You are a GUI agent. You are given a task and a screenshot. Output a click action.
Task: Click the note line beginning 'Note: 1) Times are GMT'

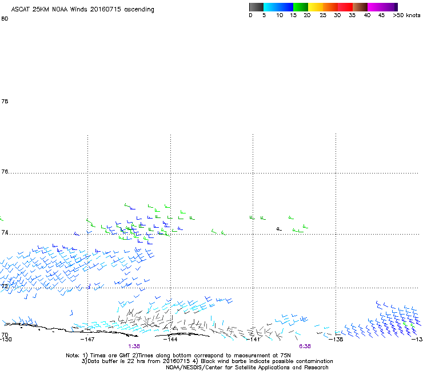[178, 356]
